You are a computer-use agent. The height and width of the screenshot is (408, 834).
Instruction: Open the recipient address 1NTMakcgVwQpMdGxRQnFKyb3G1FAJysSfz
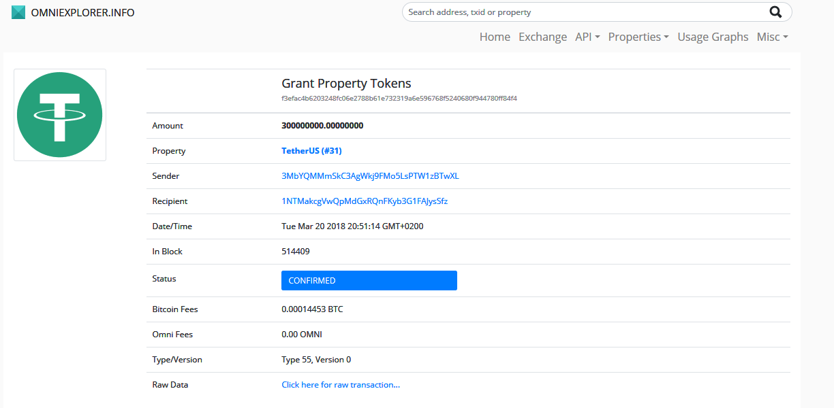click(365, 201)
